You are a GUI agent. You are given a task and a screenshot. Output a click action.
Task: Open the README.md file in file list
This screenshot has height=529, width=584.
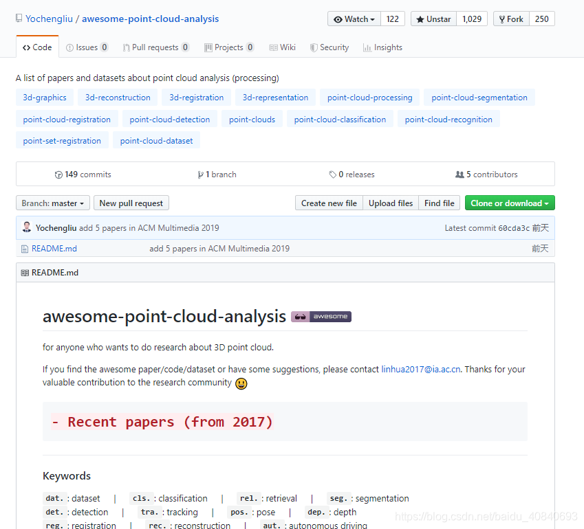54,249
